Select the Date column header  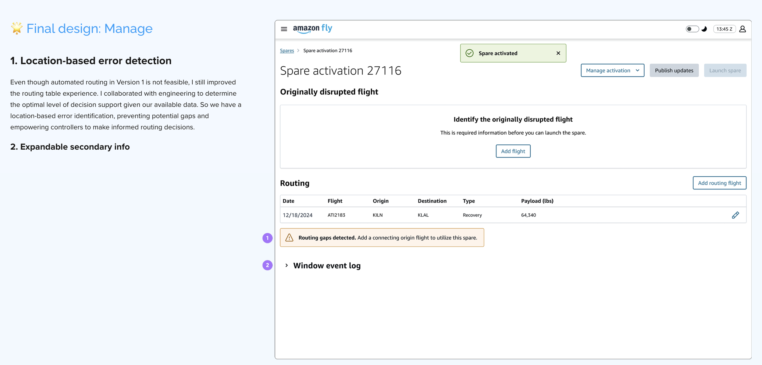point(288,201)
